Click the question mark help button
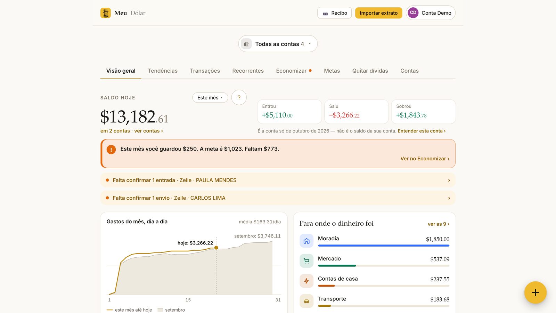 tap(239, 97)
